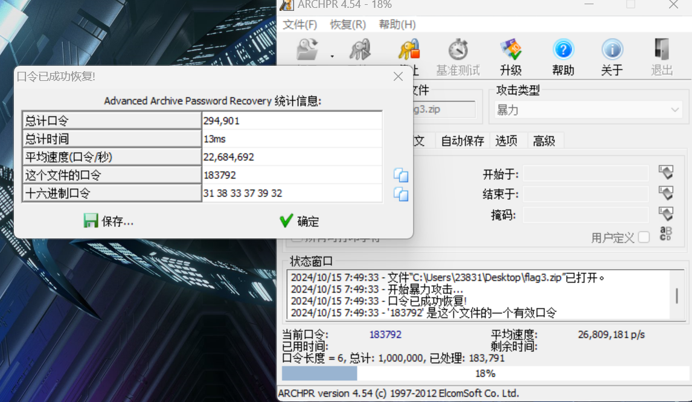Image resolution: width=692 pixels, height=402 pixels.
Task: Click the average speed 26,809,181 p/s
Action: 611,334
